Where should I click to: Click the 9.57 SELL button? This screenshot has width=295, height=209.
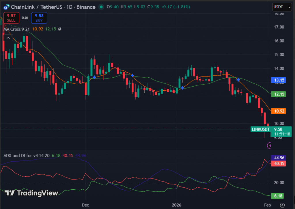point(11,18)
